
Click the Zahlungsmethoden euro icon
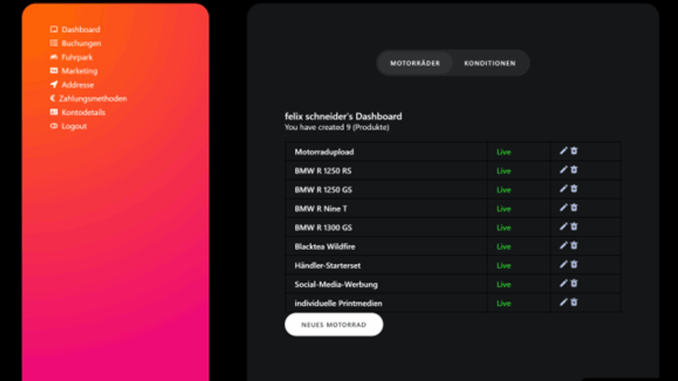coord(53,98)
